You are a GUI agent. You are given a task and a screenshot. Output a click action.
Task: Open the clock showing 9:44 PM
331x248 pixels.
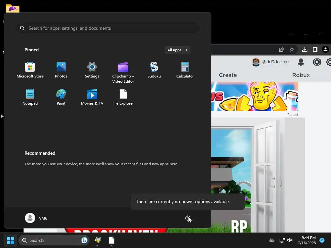(x=307, y=240)
